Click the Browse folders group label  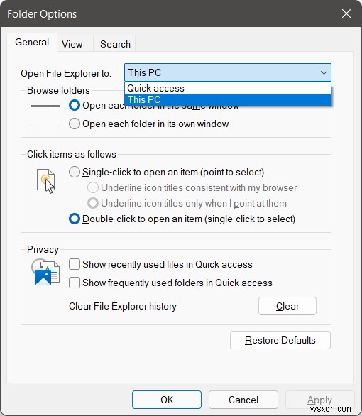click(x=58, y=90)
